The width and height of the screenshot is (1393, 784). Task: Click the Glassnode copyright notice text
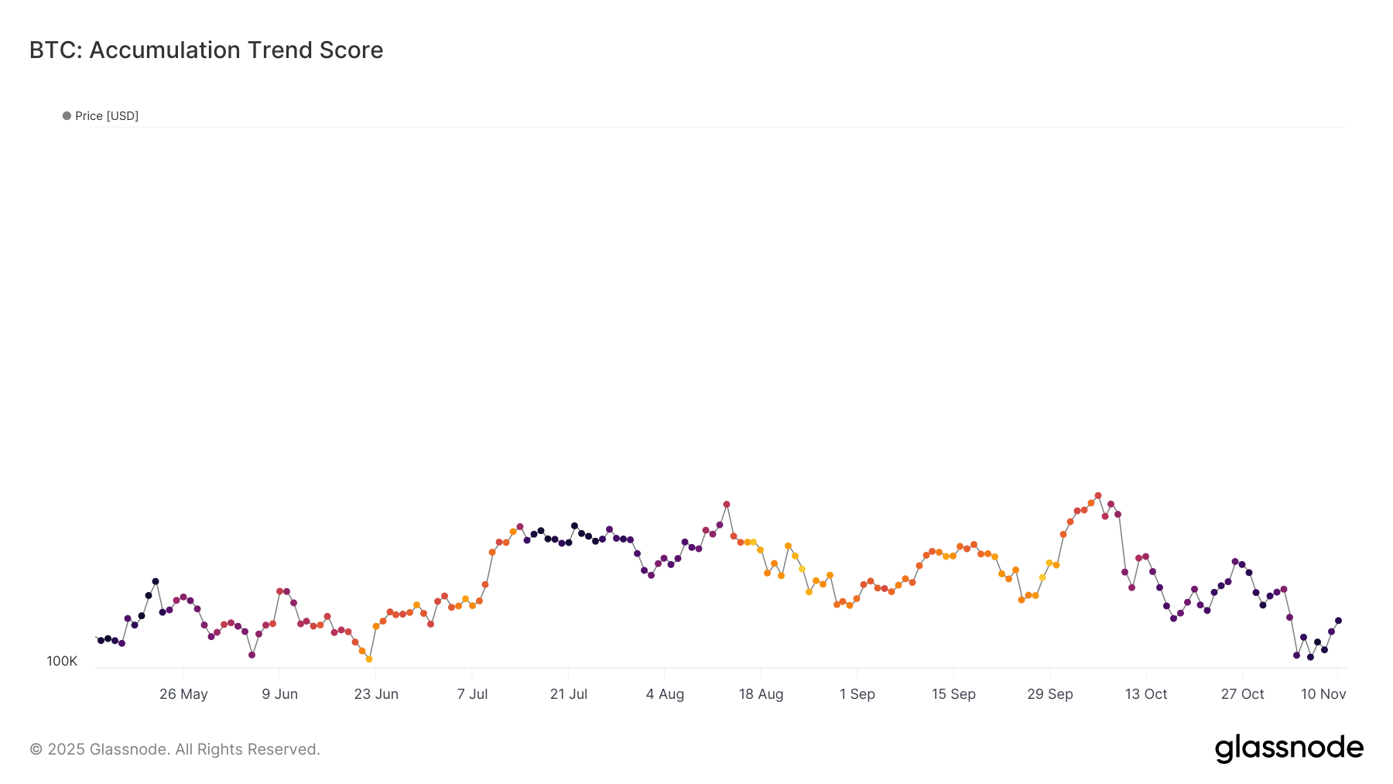(x=175, y=749)
